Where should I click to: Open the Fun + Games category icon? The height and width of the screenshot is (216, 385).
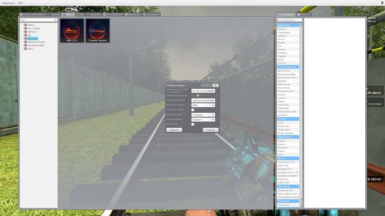click(25, 28)
